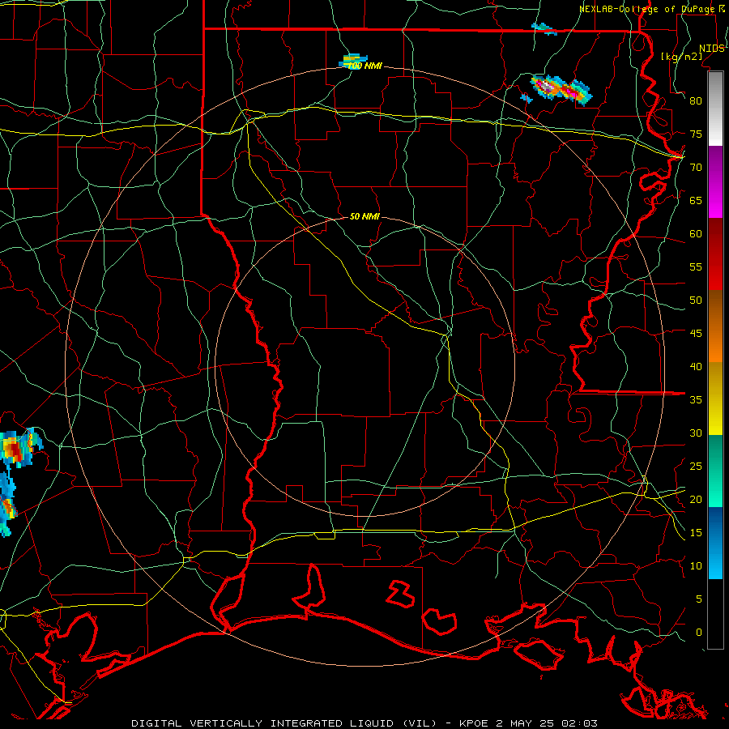729x729 pixels.
Task: Click the 30 value on the color scale
Action: [696, 433]
